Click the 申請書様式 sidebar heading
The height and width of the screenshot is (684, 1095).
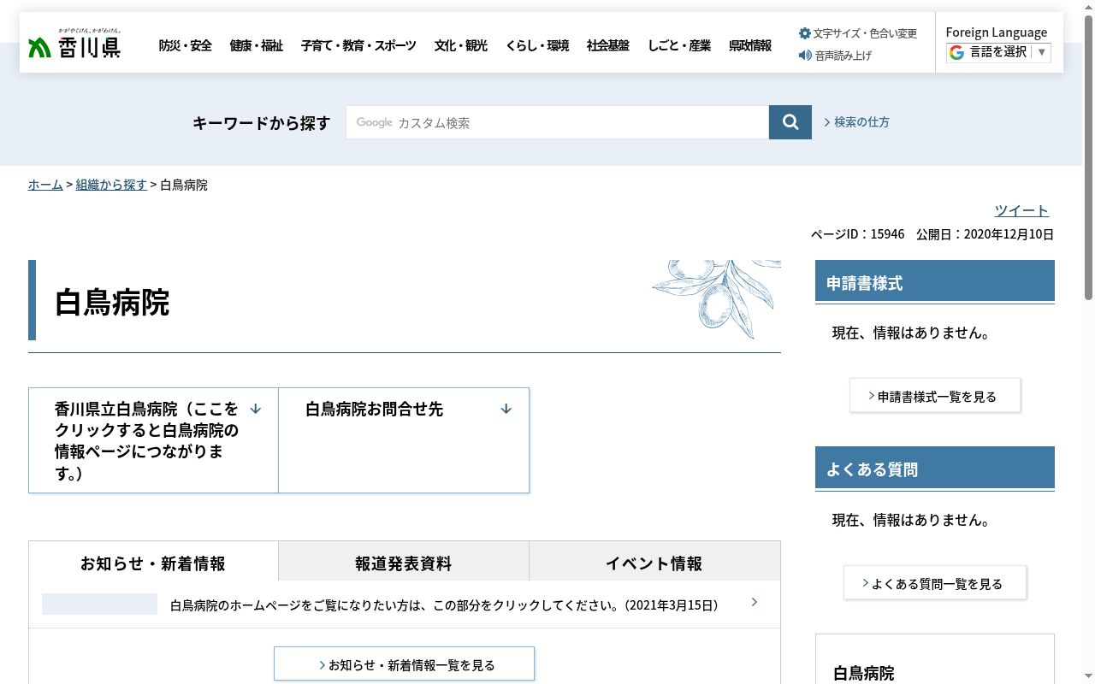pos(935,281)
